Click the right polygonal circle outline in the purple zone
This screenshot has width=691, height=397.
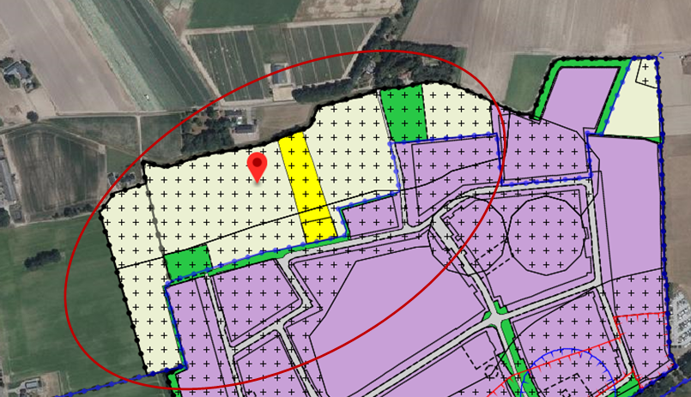pos(548,236)
